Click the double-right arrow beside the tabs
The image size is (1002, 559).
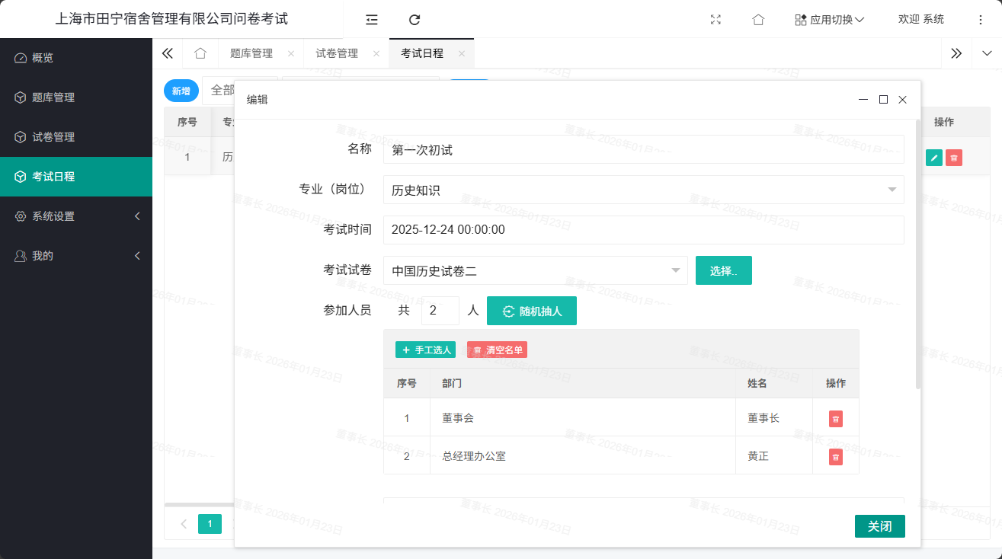956,53
